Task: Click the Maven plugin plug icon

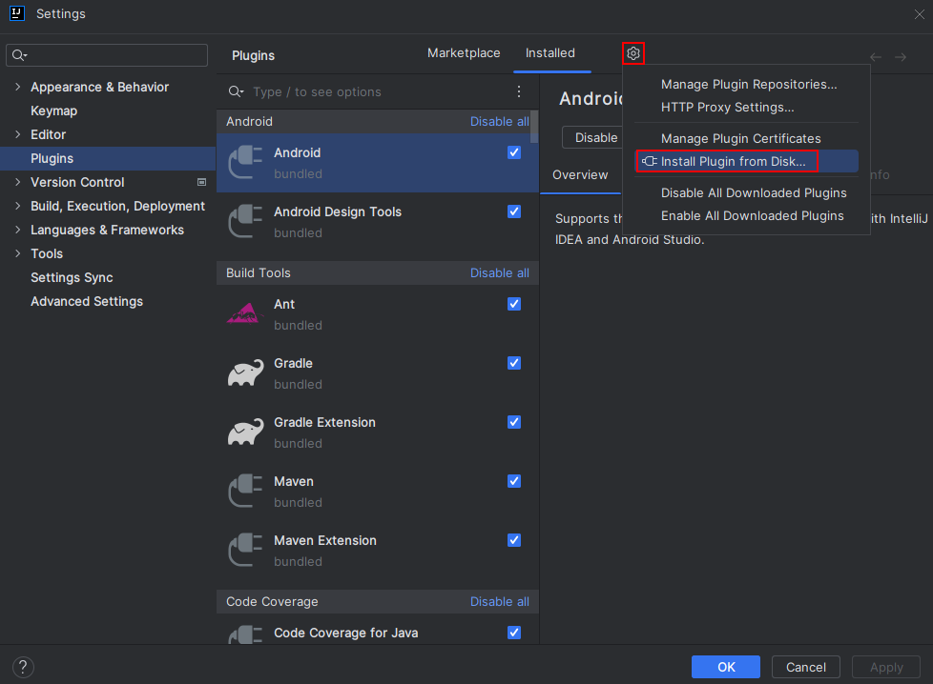Action: (x=245, y=491)
